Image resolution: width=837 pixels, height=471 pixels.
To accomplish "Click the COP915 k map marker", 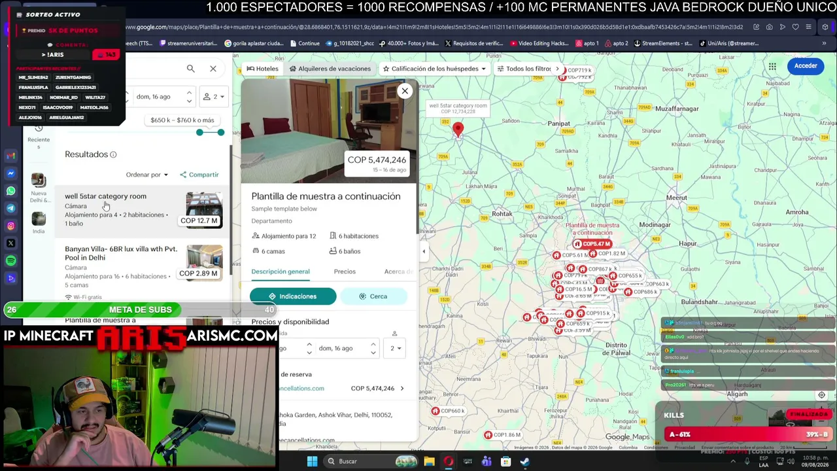I will pyautogui.click(x=592, y=314).
